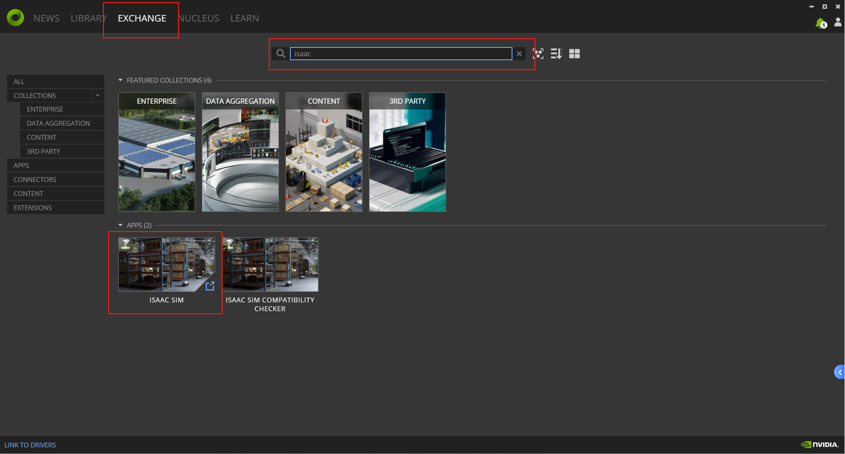This screenshot has height=454, width=845.
Task: Select the sort order icon beside search
Action: click(x=556, y=54)
